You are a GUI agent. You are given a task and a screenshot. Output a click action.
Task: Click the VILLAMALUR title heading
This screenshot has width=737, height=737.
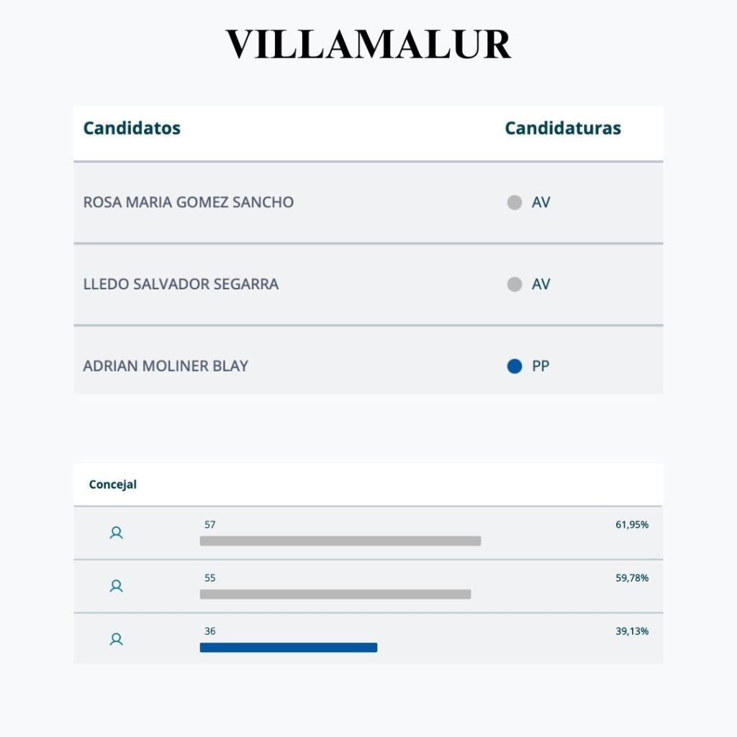(368, 45)
